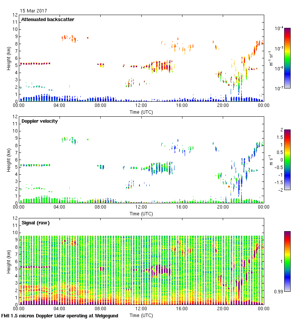
Task: Click 'Time (UTC)' label under backscatter plot
Action: [141, 112]
